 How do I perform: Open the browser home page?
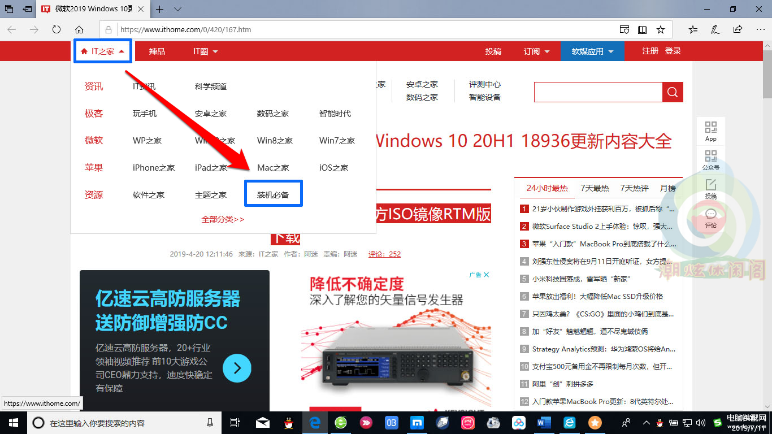pos(79,29)
